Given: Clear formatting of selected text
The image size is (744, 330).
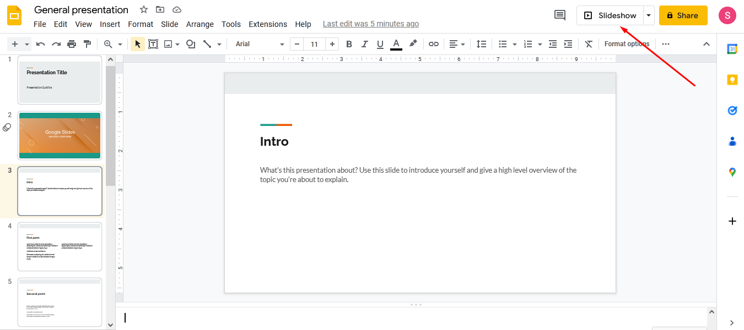Looking at the screenshot, I should [x=588, y=43].
